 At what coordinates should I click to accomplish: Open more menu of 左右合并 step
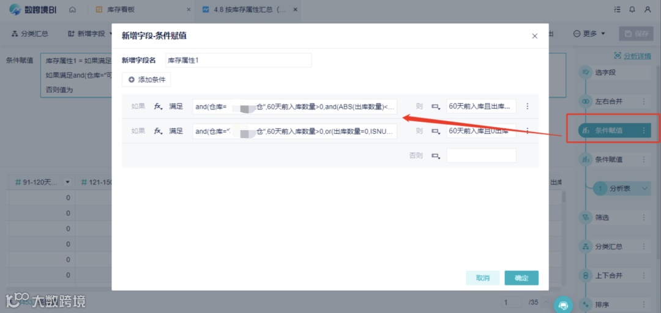click(644, 101)
